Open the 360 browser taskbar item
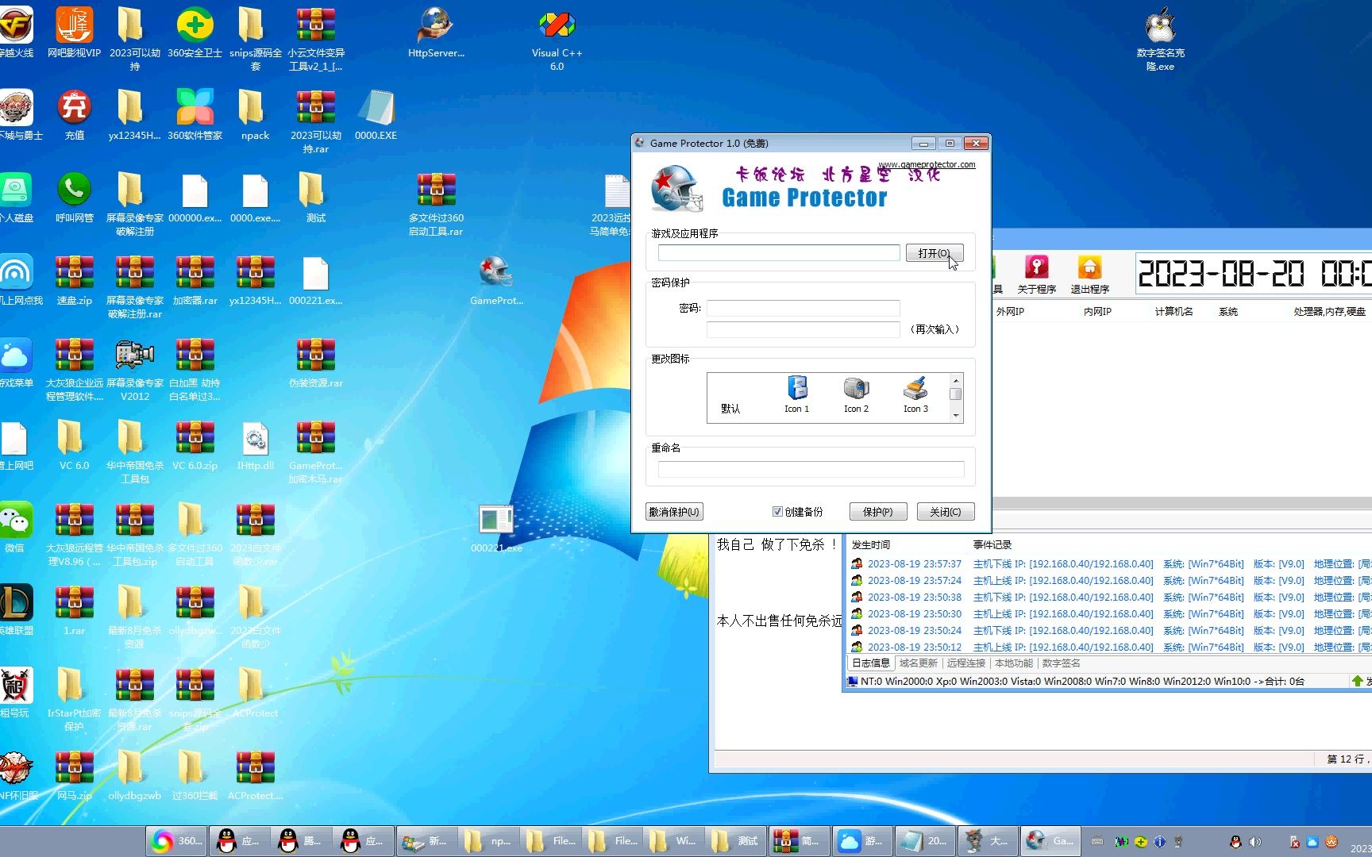This screenshot has height=857, width=1372. point(176,841)
